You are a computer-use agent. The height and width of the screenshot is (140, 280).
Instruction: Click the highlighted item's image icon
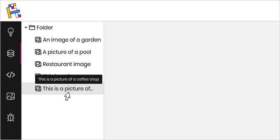(38, 89)
